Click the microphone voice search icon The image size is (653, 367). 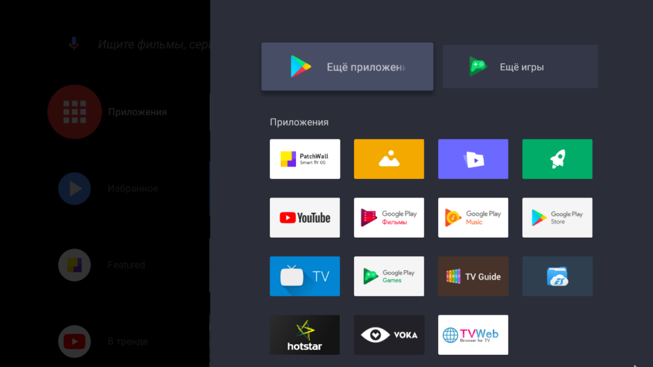coord(74,44)
